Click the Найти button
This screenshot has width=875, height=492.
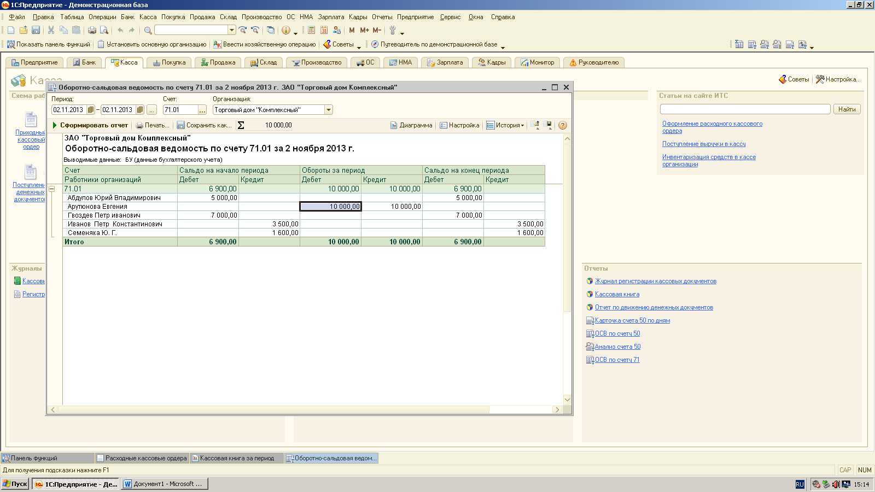pyautogui.click(x=847, y=109)
